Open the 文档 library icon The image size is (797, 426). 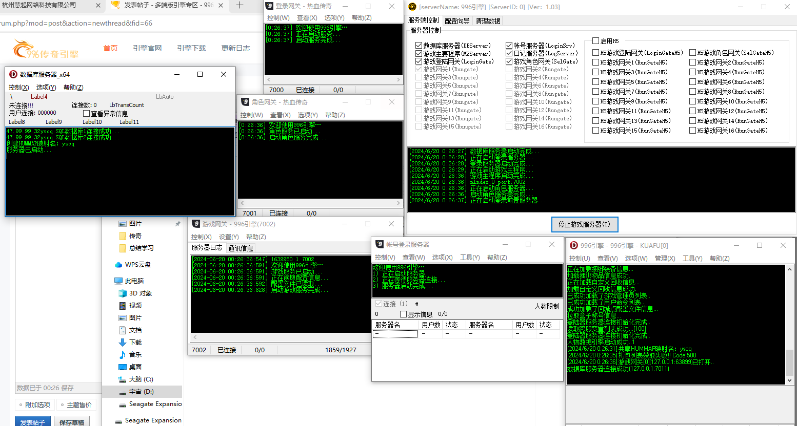(x=123, y=330)
